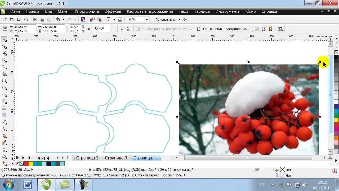The height and width of the screenshot is (191, 339).
Task: Click the Crop bitmap button
Action: coord(257,29)
